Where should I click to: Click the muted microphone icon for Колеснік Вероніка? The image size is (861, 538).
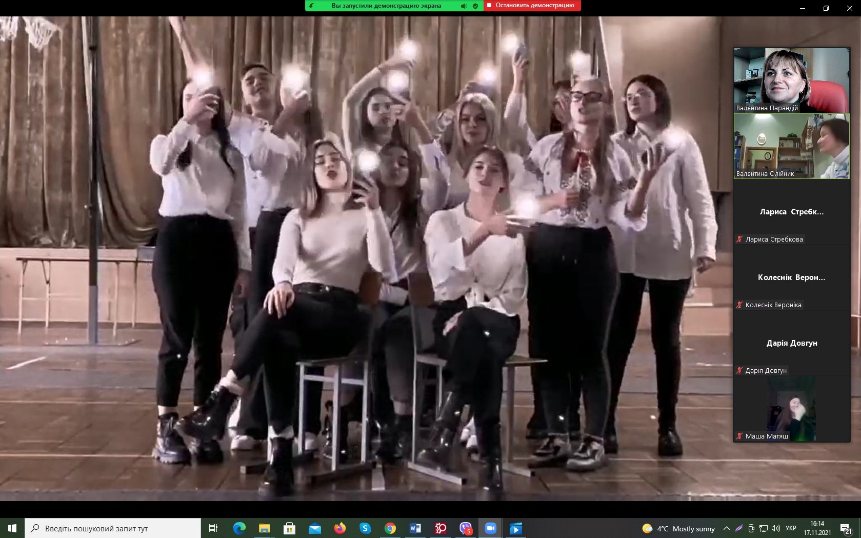click(739, 305)
